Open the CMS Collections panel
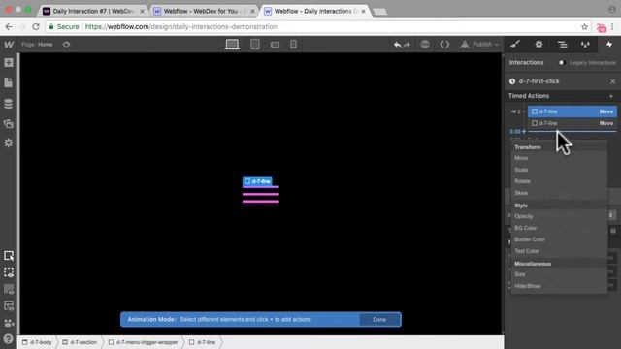The height and width of the screenshot is (349, 621). [9, 104]
